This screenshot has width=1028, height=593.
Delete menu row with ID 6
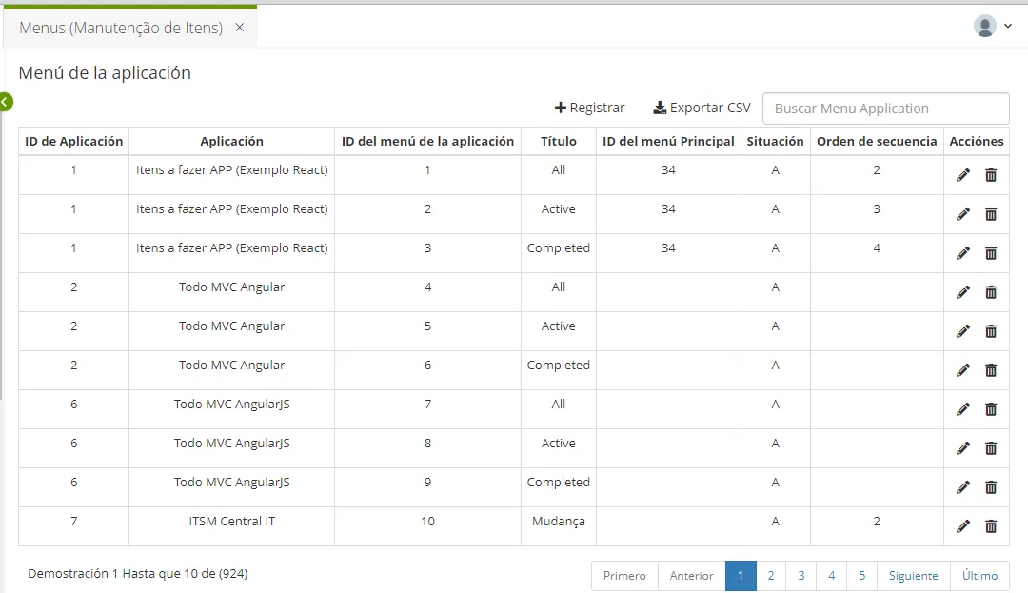[x=991, y=370]
